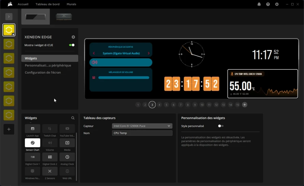This screenshot has height=186, width=304.
Task: Go to screen page 10
Action: [x=202, y=105]
